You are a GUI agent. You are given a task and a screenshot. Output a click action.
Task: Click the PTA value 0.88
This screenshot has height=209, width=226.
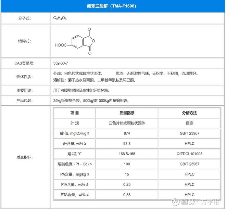tap(127, 195)
